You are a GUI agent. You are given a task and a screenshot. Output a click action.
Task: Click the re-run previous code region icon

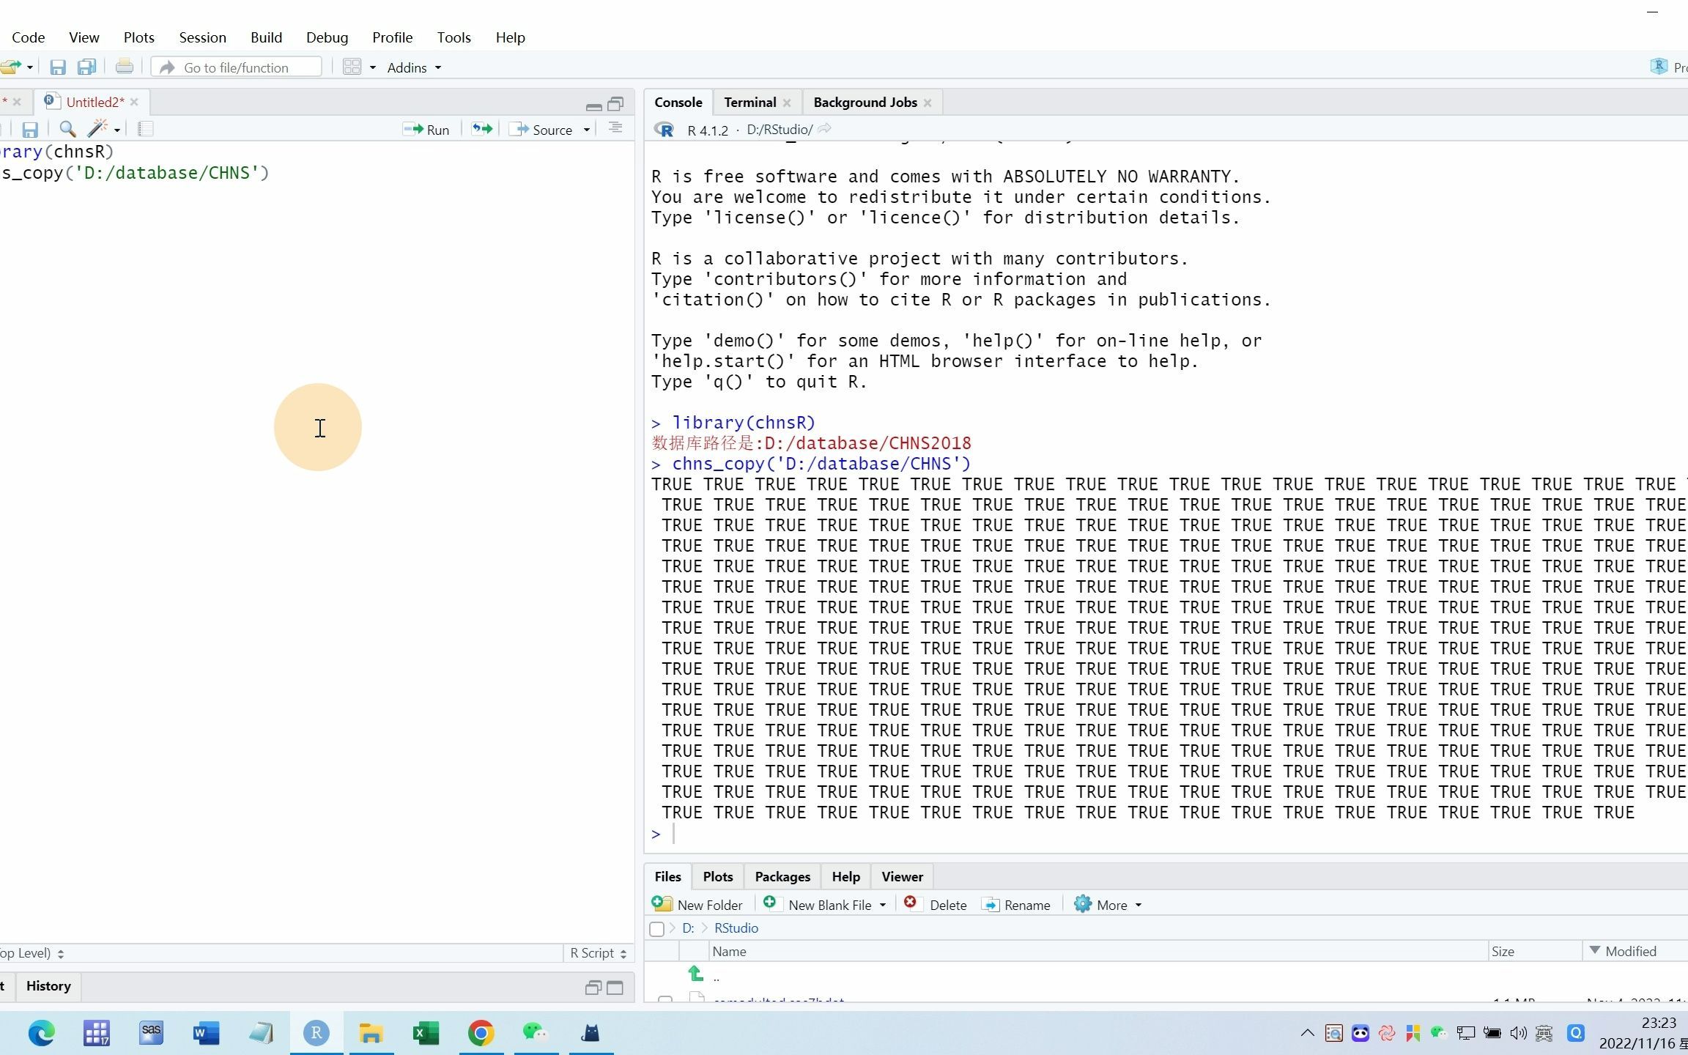tap(482, 129)
